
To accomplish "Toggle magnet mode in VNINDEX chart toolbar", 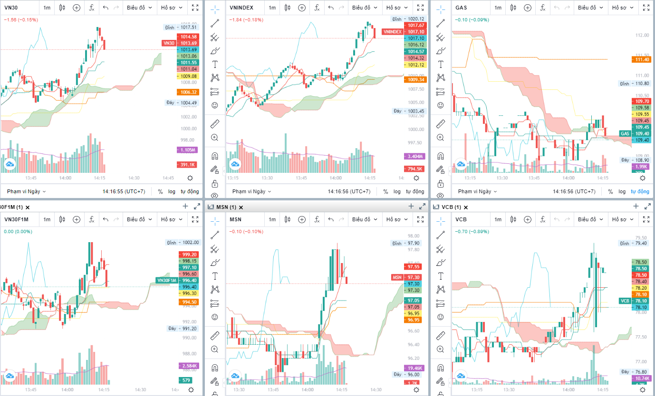I will pyautogui.click(x=215, y=156).
